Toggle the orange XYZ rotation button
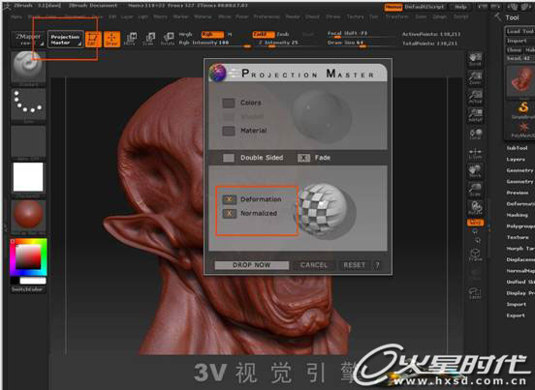Screen dimensions: 535x390 475,223
